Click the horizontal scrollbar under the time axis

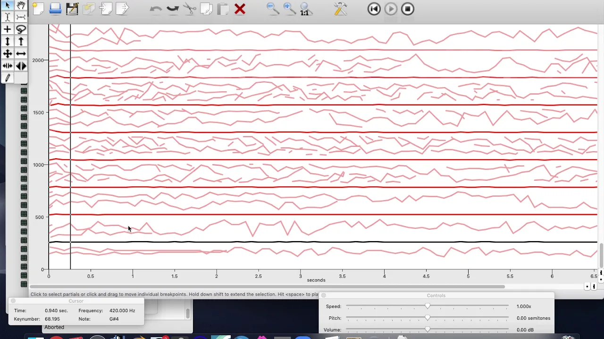[267, 287]
